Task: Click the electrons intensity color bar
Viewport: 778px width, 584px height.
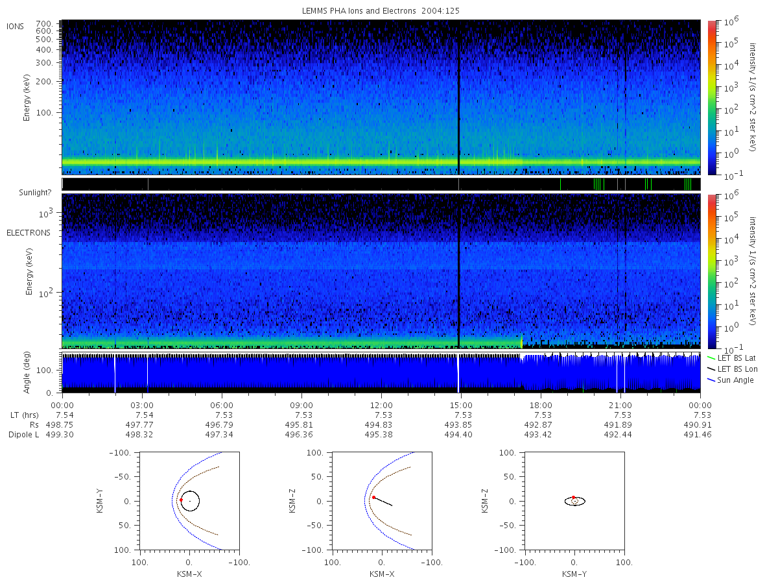Action: (x=711, y=271)
